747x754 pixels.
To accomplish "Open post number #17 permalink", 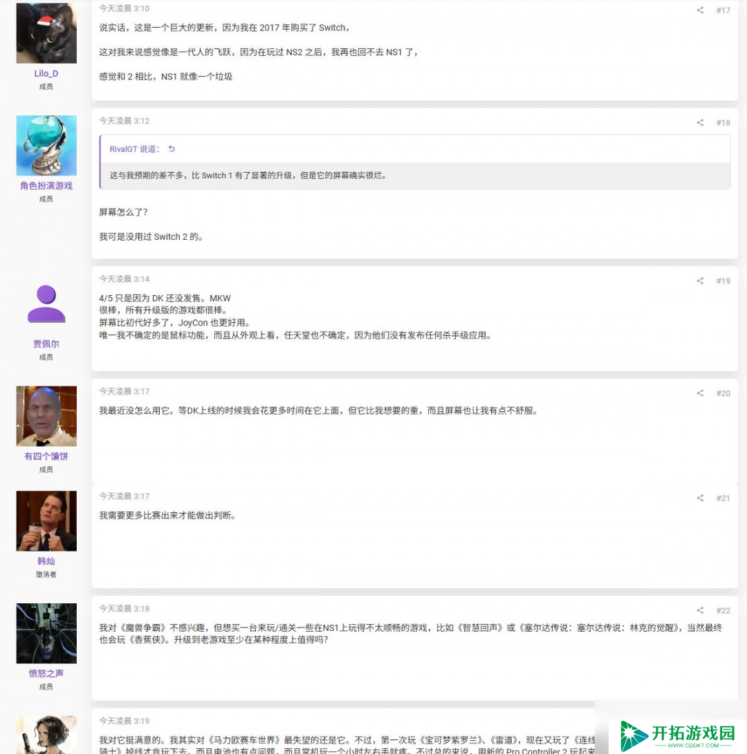I will tap(723, 10).
